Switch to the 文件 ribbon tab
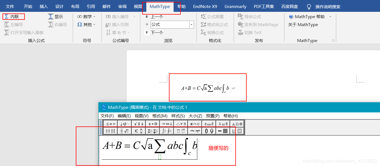 (10, 7)
